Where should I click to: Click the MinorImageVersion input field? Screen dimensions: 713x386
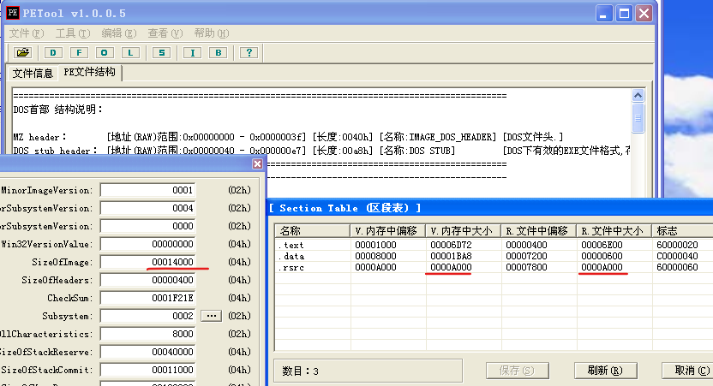(147, 190)
